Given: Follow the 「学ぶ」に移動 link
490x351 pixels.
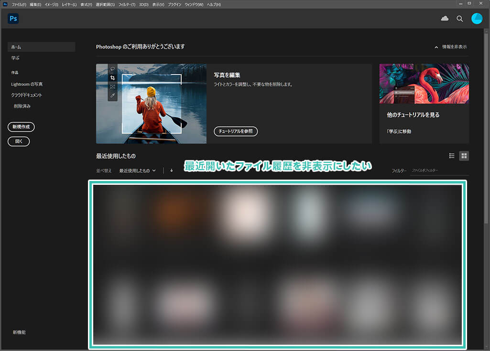Looking at the screenshot, I should pos(399,131).
